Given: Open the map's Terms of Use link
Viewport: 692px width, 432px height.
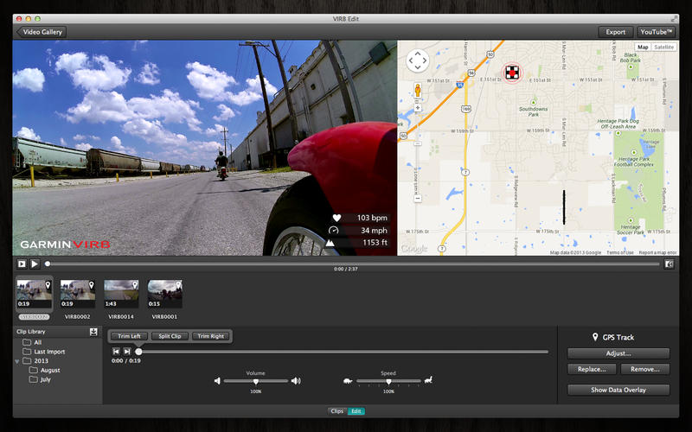Looking at the screenshot, I should pyautogui.click(x=619, y=252).
